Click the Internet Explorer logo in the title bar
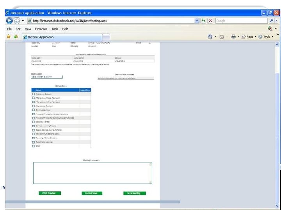Viewport: 281px width, 210px height. pos(7,13)
